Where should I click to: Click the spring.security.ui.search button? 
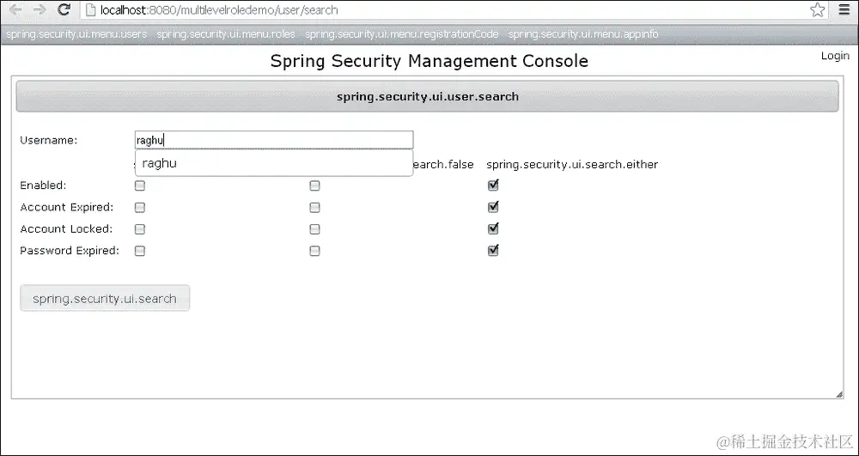pos(105,298)
